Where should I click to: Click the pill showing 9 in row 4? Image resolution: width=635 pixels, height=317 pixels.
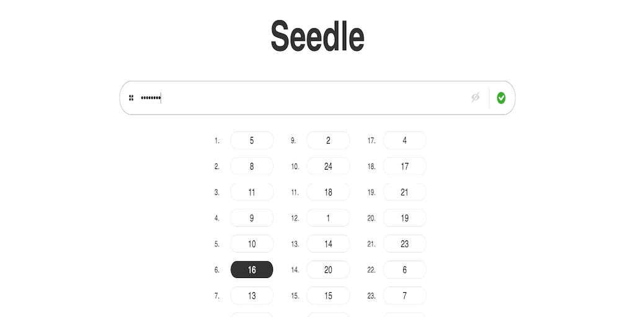252,218
